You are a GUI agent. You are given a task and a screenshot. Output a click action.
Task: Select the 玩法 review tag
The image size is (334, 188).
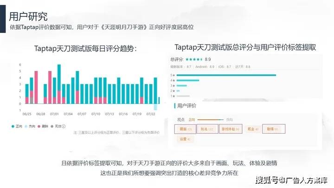[x=207, y=129]
